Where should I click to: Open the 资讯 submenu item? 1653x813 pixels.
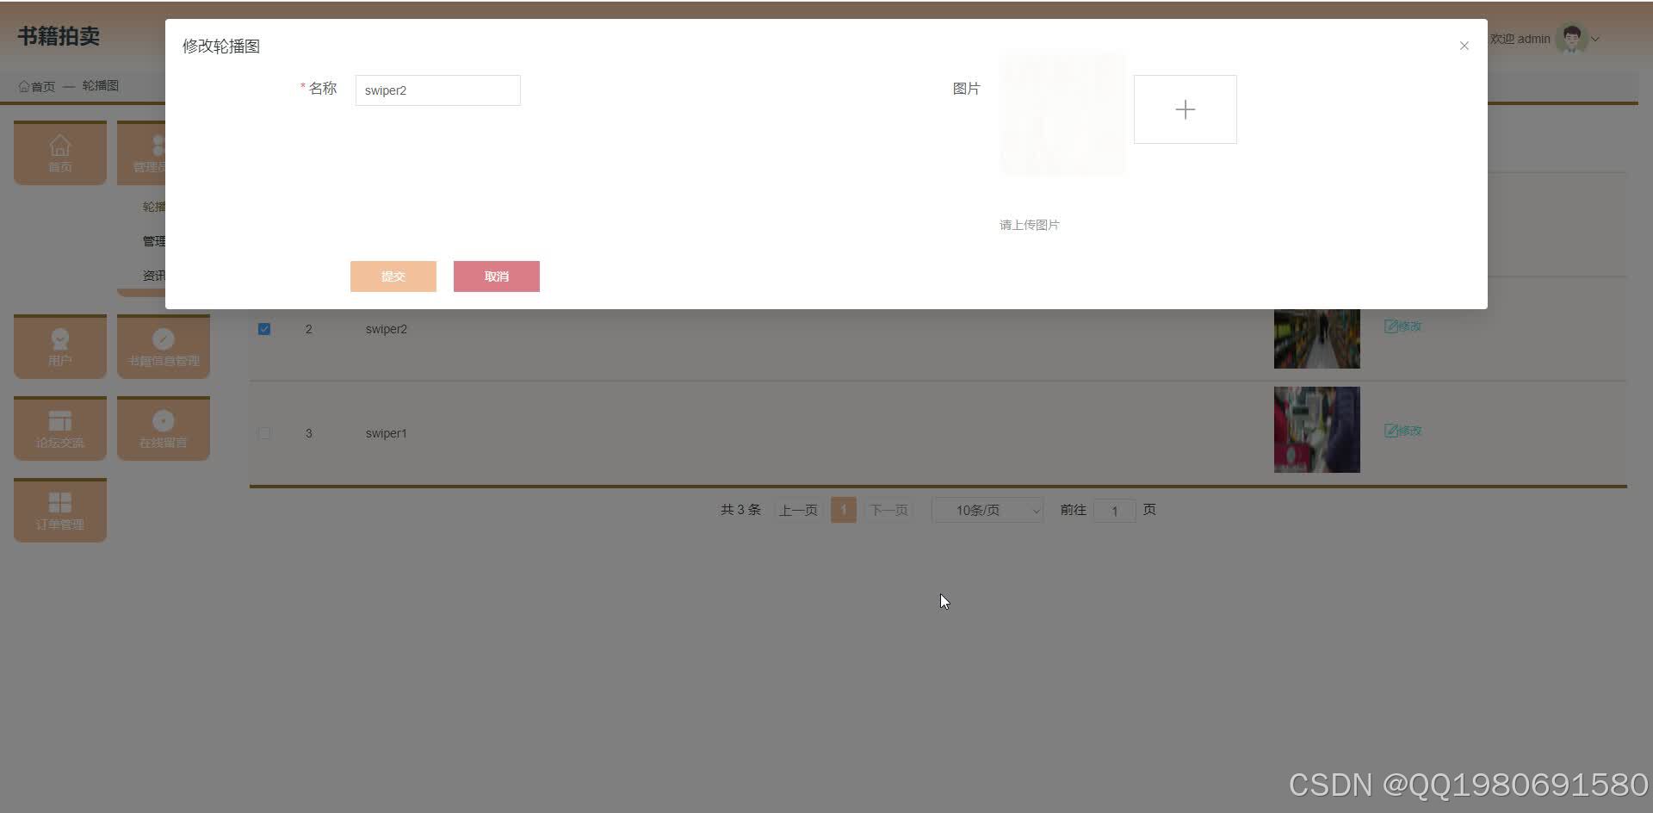click(153, 275)
